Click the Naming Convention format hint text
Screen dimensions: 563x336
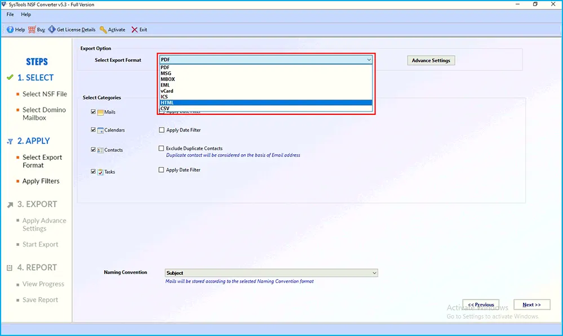point(240,281)
